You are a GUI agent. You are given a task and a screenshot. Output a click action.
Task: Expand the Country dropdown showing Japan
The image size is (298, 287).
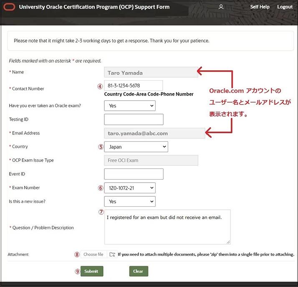pyautogui.click(x=136, y=147)
